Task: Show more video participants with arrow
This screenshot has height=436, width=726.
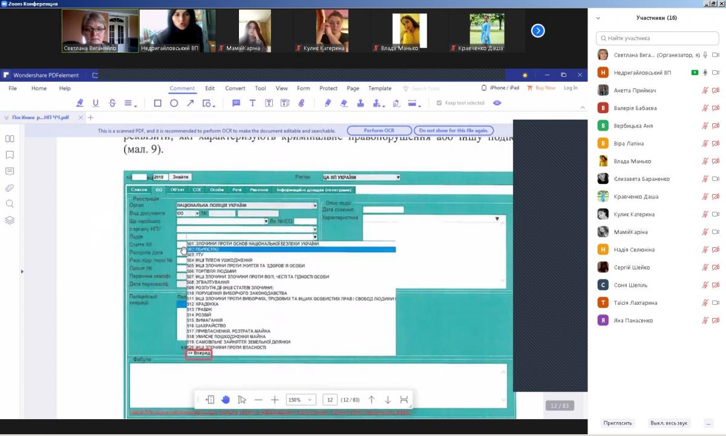Action: click(x=538, y=30)
